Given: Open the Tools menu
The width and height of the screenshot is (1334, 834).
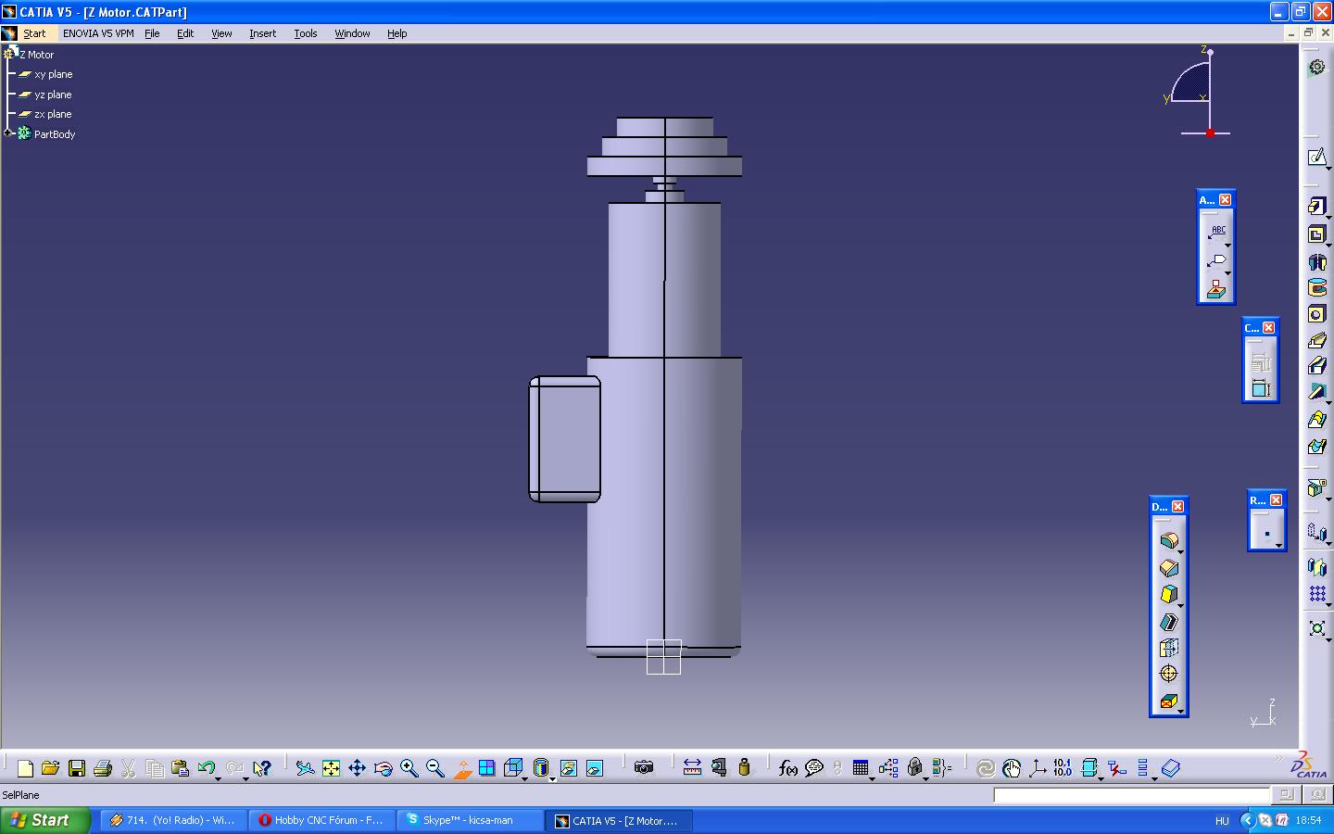Looking at the screenshot, I should click(x=305, y=33).
